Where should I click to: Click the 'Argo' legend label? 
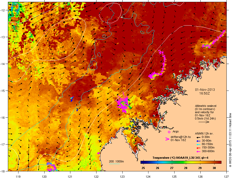[x=176, y=131]
